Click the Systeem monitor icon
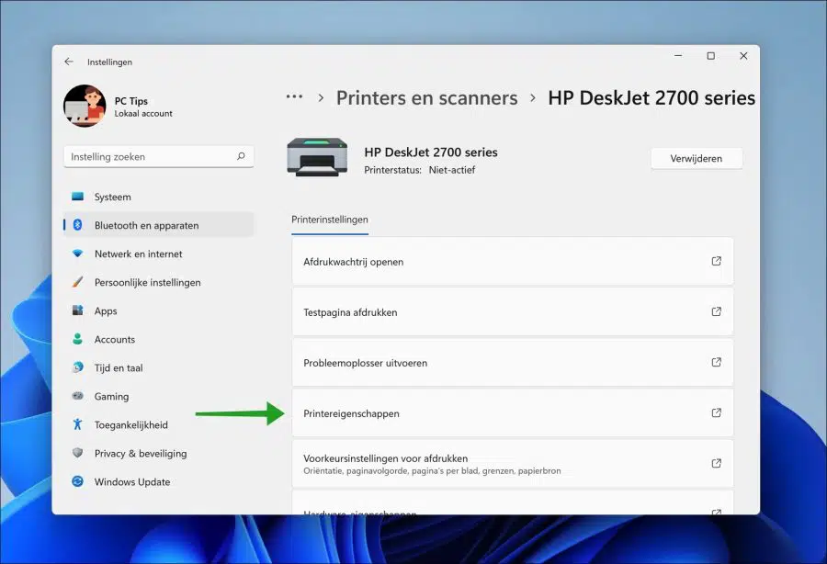Viewport: 827px width, 564px height. [x=77, y=197]
